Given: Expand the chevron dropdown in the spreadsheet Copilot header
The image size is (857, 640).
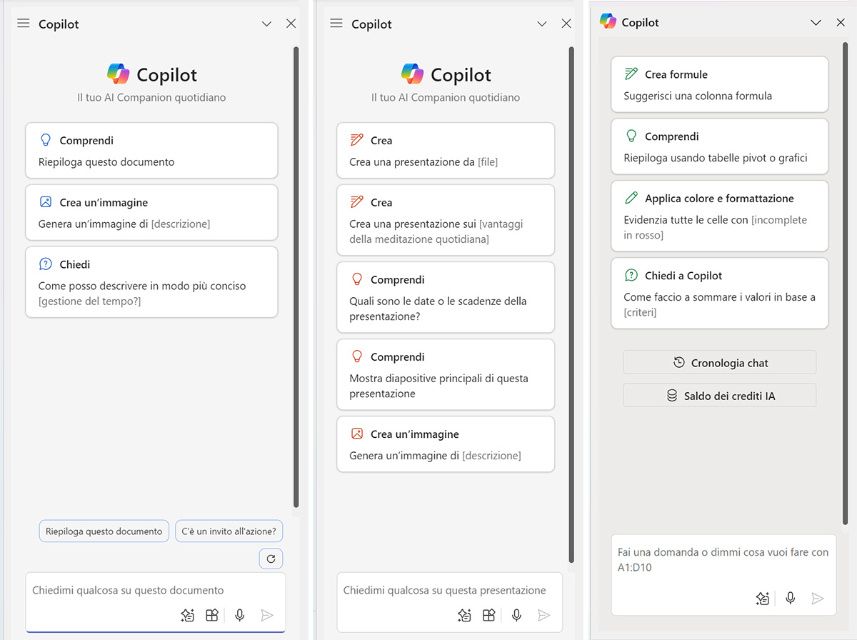Looking at the screenshot, I should tap(816, 23).
